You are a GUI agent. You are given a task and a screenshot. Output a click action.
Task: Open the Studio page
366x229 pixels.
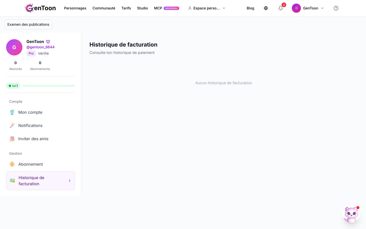tap(142, 8)
